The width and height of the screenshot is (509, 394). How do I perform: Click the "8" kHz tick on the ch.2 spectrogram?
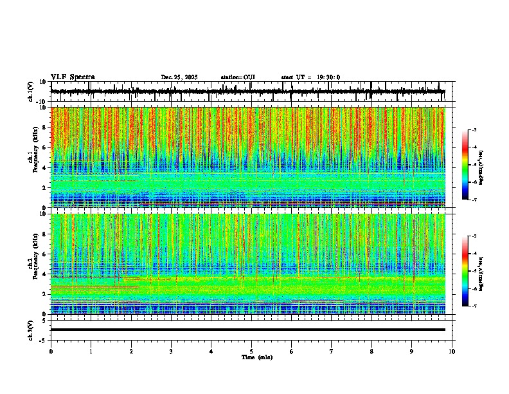(44, 234)
